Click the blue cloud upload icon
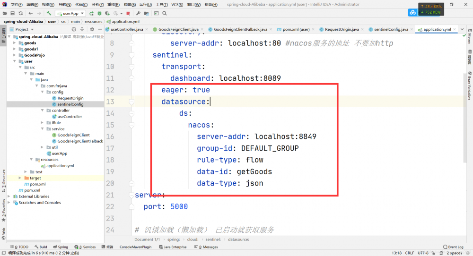Screen dimensions: 473x256 tap(412, 12)
